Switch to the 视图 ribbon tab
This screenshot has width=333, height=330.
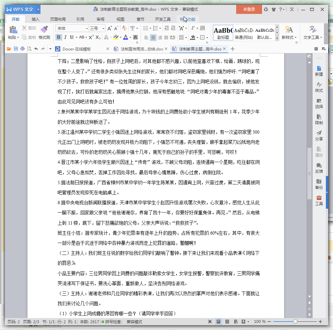[x=121, y=19]
